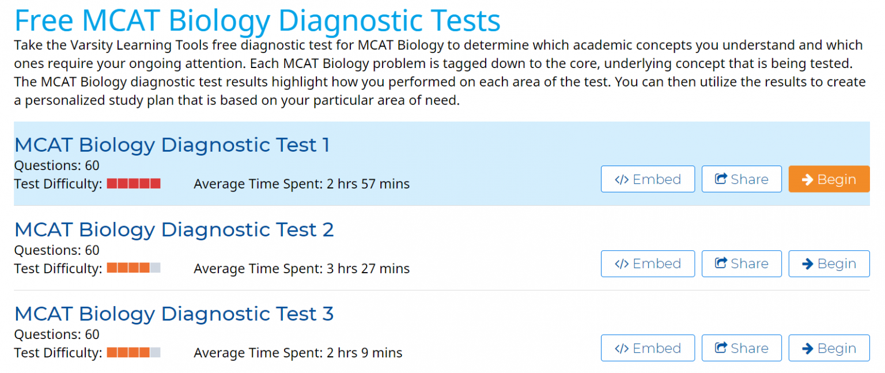This screenshot has width=885, height=373.
Task: Click Test 2's orange difficulty rating bar
Action: click(133, 267)
